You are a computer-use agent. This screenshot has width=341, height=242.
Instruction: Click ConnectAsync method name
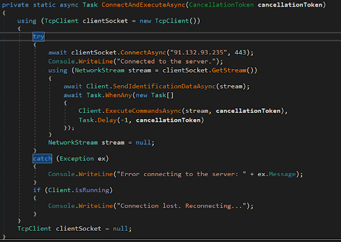[143, 53]
